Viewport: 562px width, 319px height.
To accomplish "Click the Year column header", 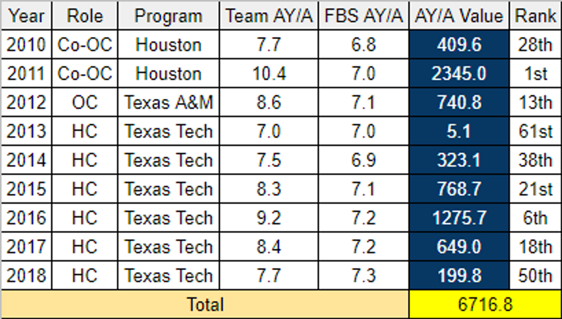I will click(26, 16).
